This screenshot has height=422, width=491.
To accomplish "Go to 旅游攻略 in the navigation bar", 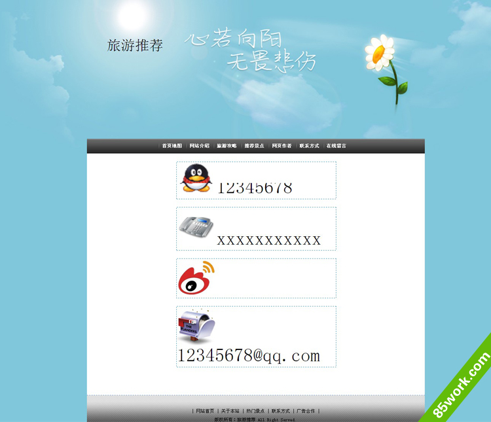I will [227, 146].
